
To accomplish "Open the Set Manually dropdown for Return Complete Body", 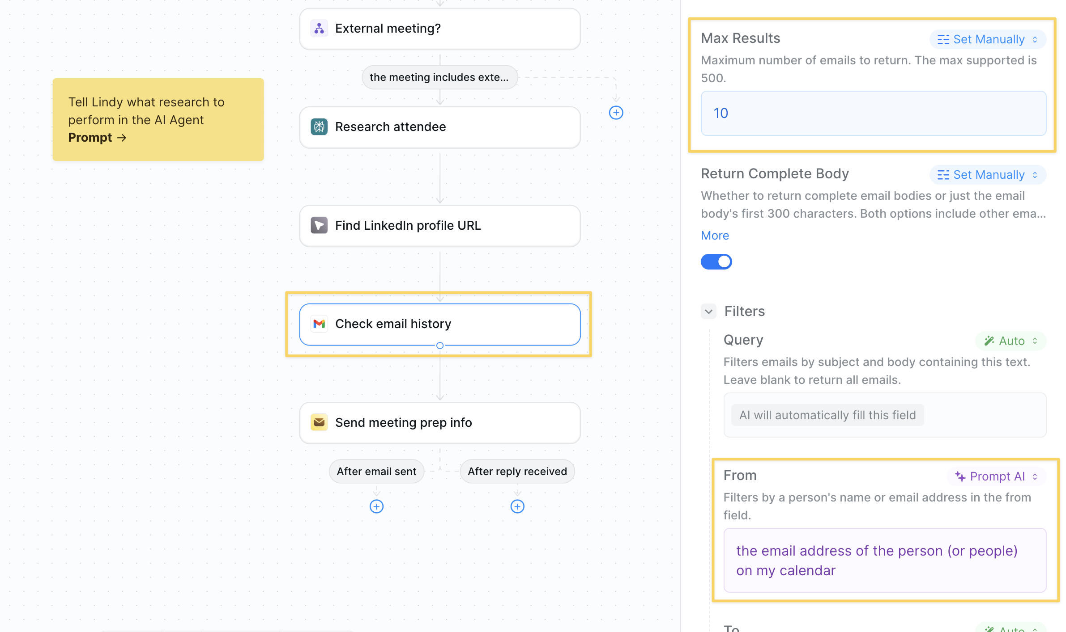I will pos(988,175).
